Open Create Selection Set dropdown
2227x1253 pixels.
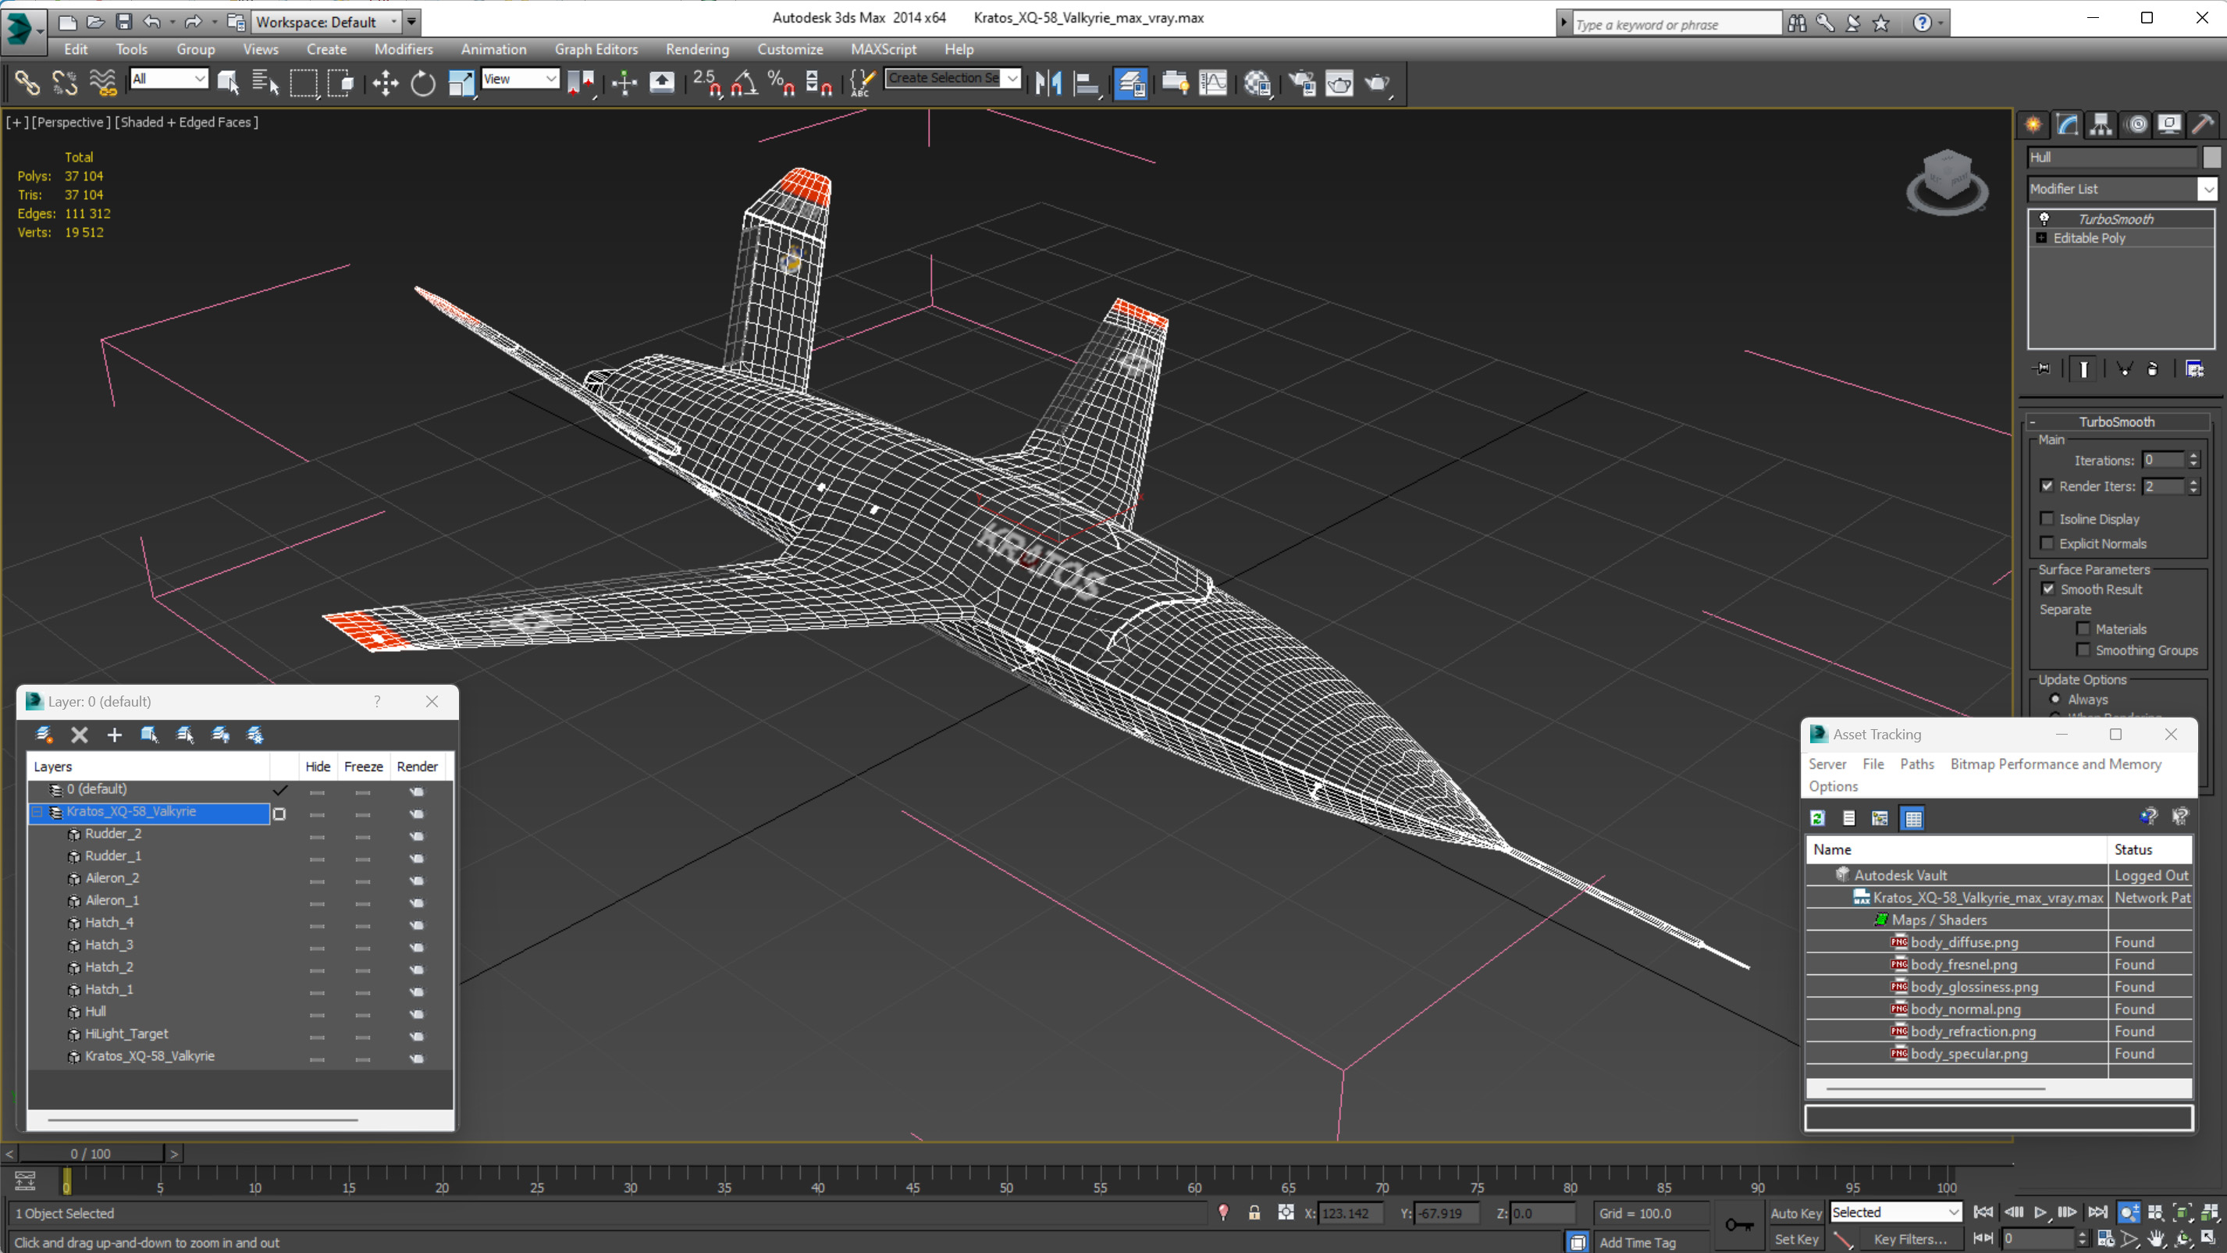(1012, 78)
